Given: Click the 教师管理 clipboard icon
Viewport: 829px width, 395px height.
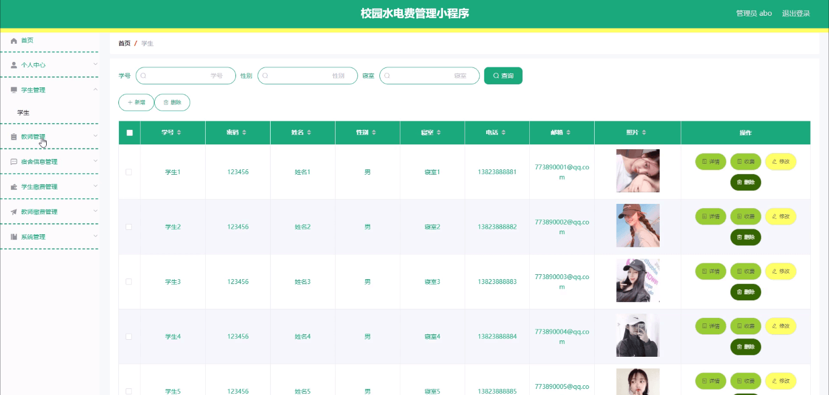Looking at the screenshot, I should pyautogui.click(x=13, y=137).
